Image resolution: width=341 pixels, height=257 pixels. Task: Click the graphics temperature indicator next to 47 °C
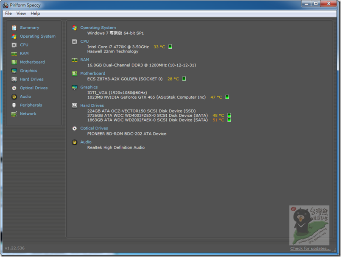pyautogui.click(x=227, y=97)
